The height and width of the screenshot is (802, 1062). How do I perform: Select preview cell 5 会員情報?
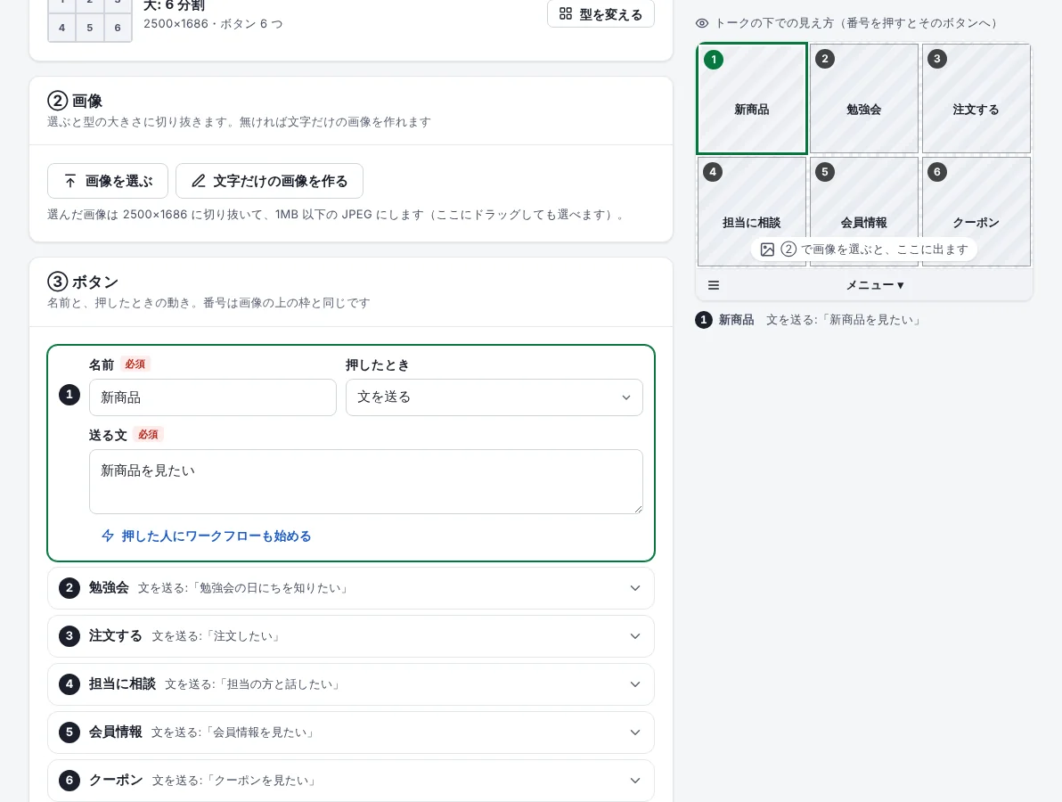[x=864, y=211]
